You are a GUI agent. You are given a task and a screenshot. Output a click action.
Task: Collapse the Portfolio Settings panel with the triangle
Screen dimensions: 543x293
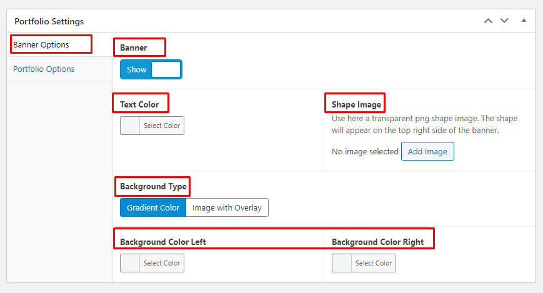[524, 21]
